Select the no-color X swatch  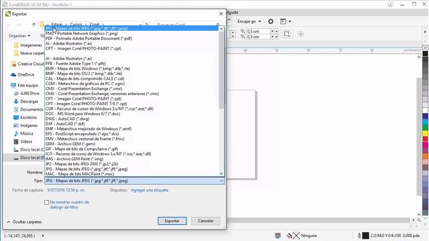pyautogui.click(x=425, y=48)
